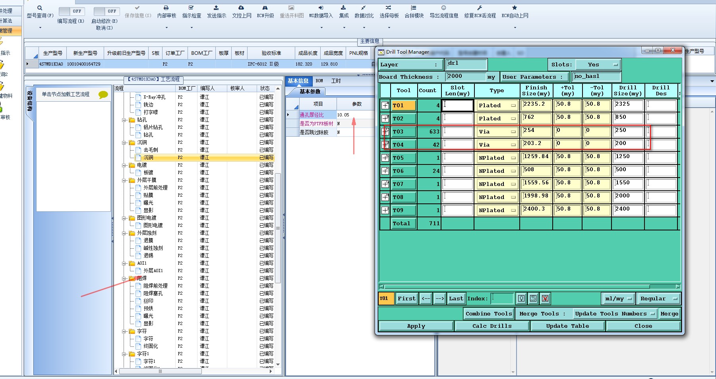This screenshot has height=379, width=716.
Task: Click the 合拼模块 list icon
Action: tap(414, 8)
